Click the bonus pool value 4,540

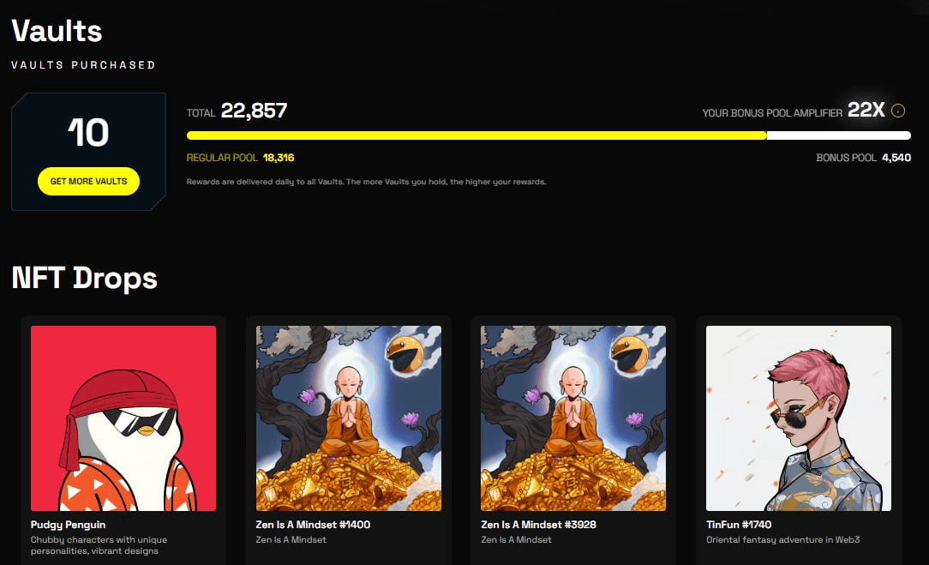[896, 158]
